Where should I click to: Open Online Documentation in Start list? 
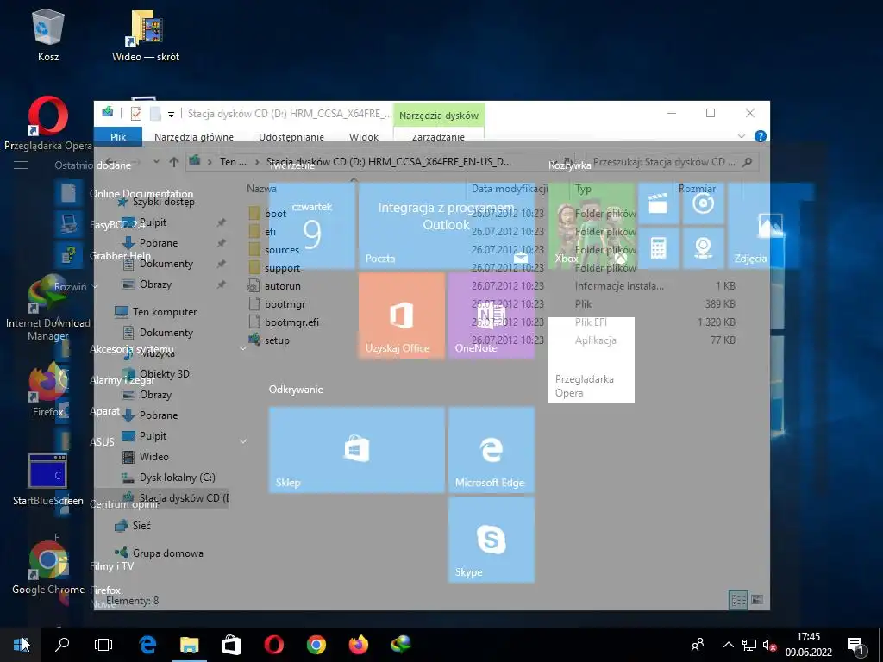[x=141, y=193]
